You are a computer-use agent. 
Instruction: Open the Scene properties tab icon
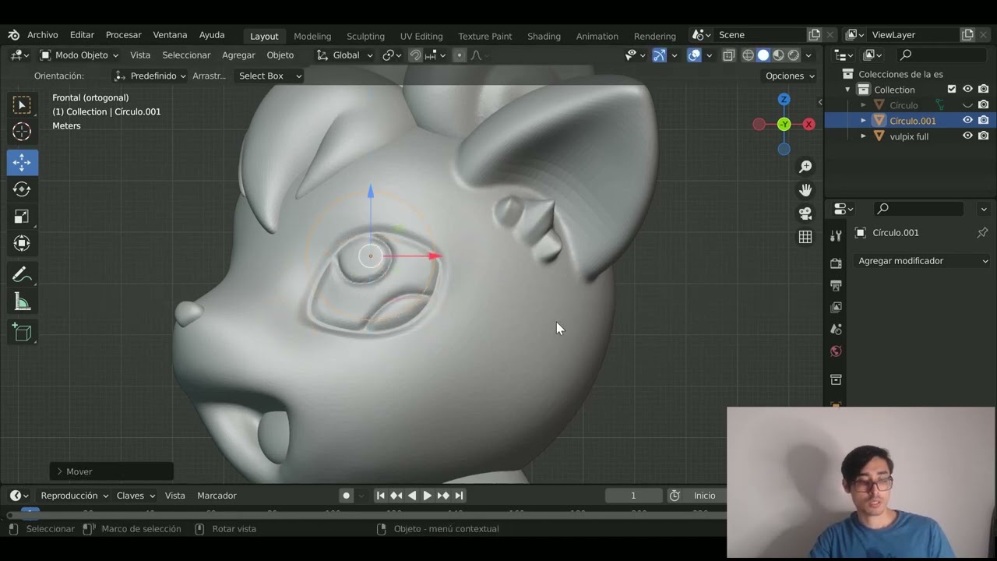(836, 329)
